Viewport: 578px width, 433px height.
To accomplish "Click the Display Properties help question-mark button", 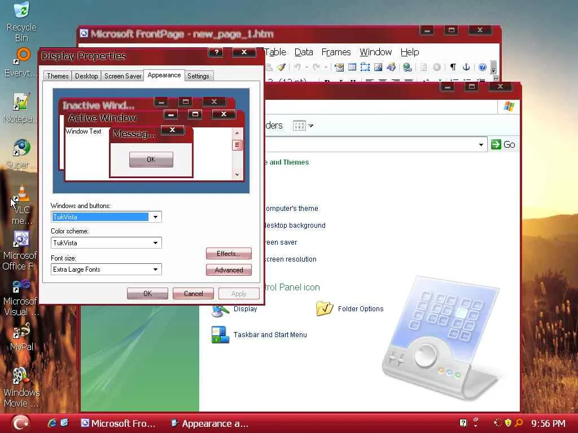I will 217,52.
